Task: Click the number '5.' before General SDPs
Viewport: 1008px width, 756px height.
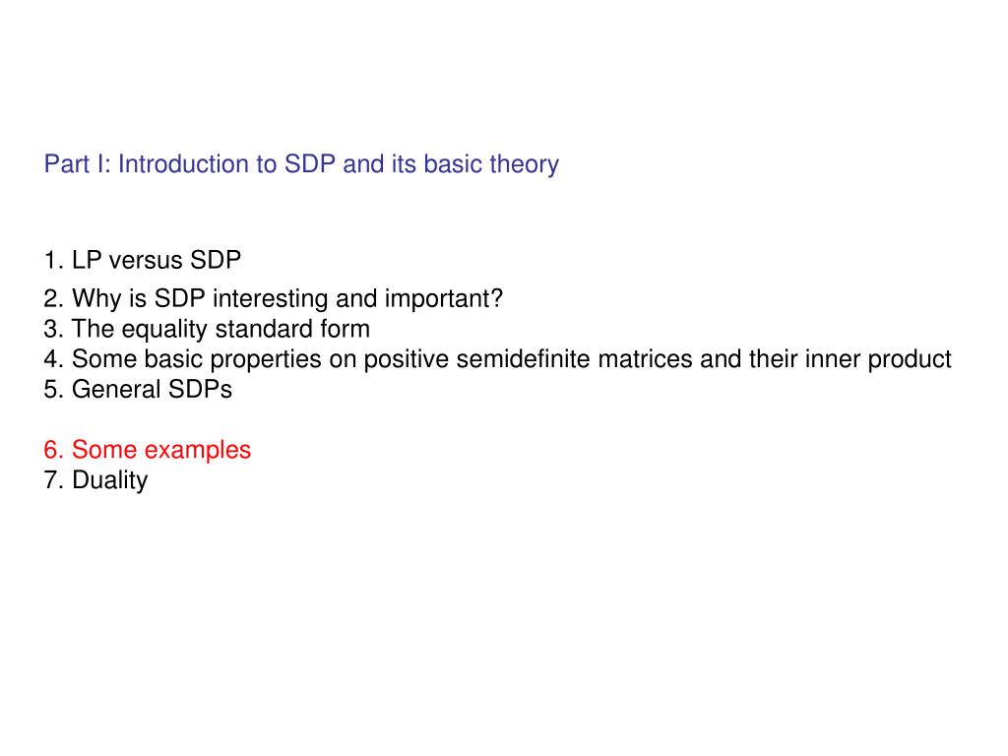Action: (54, 390)
